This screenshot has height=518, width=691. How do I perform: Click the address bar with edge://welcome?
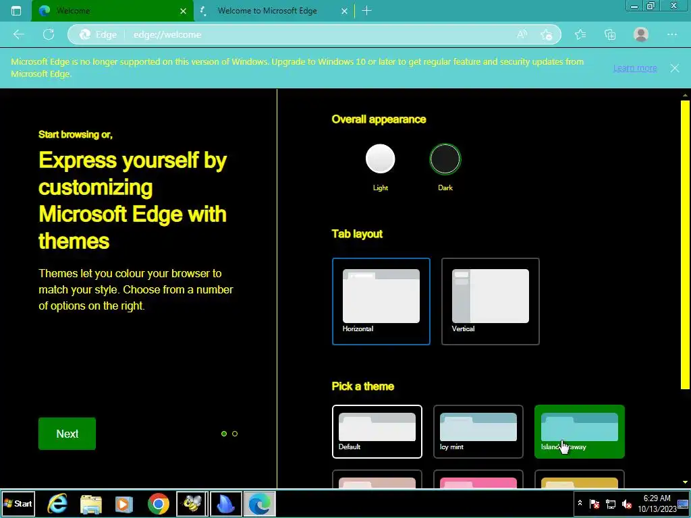314,34
